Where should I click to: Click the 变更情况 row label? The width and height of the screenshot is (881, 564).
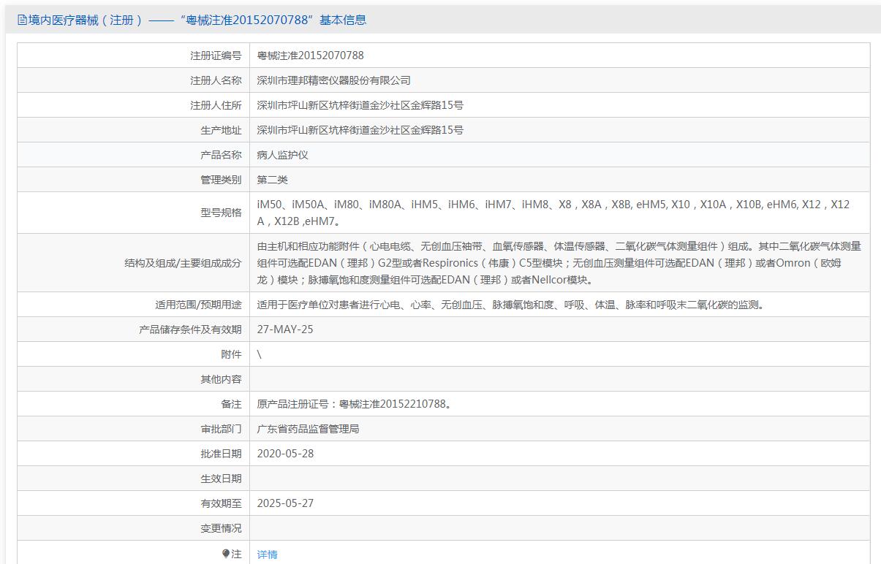click(x=221, y=528)
